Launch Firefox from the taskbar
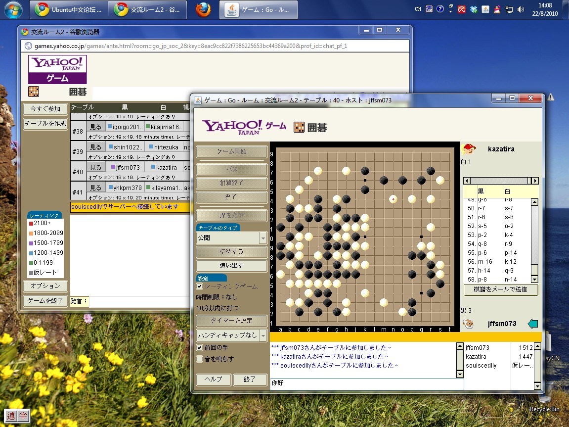 tap(204, 10)
